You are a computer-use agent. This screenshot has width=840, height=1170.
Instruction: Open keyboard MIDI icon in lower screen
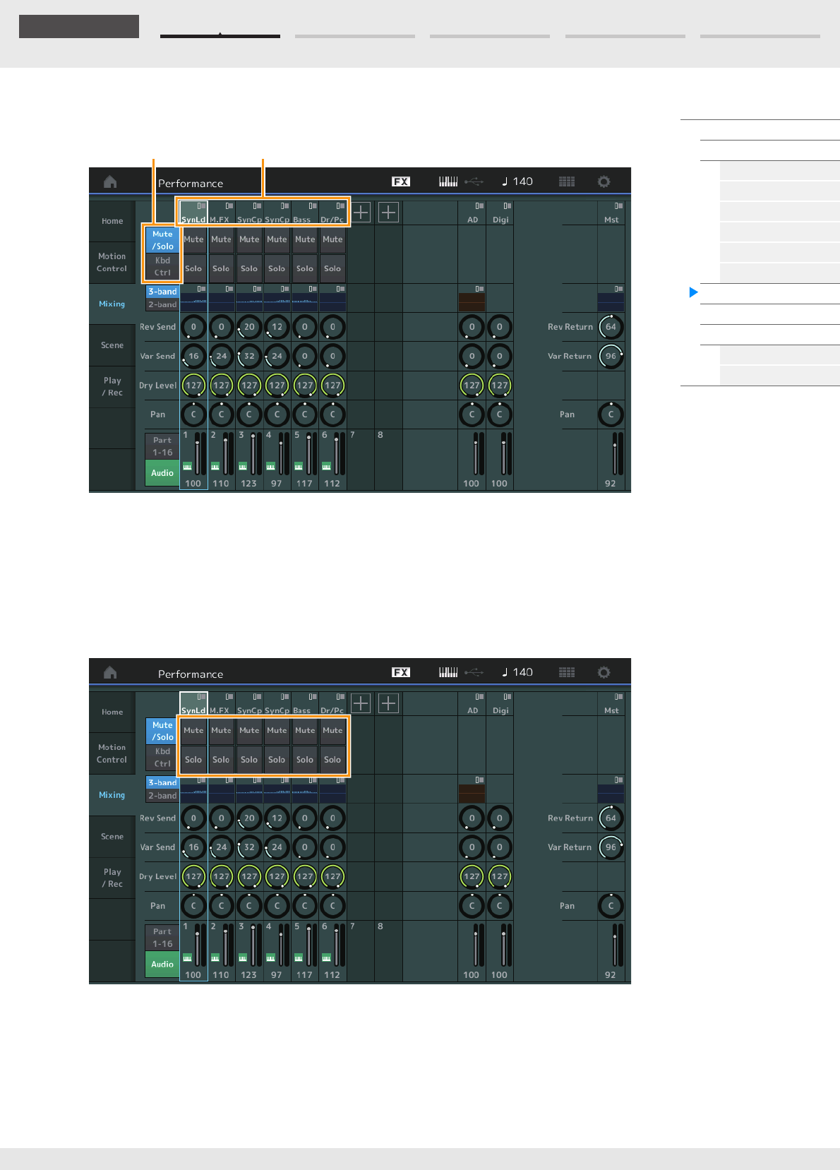[x=448, y=672]
